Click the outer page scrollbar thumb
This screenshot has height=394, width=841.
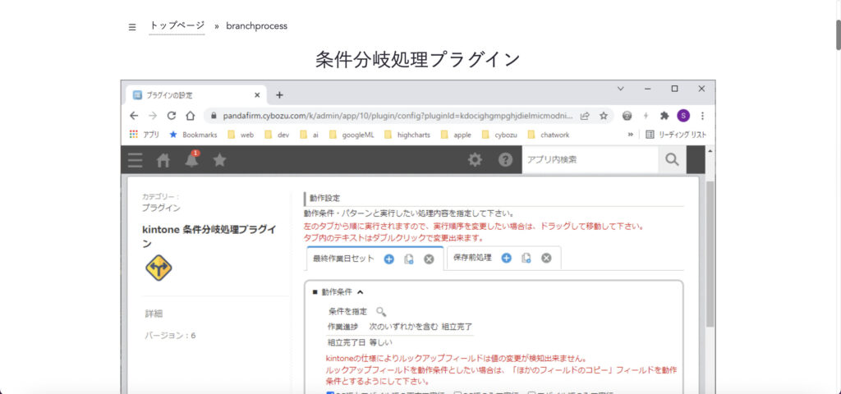coord(838,34)
